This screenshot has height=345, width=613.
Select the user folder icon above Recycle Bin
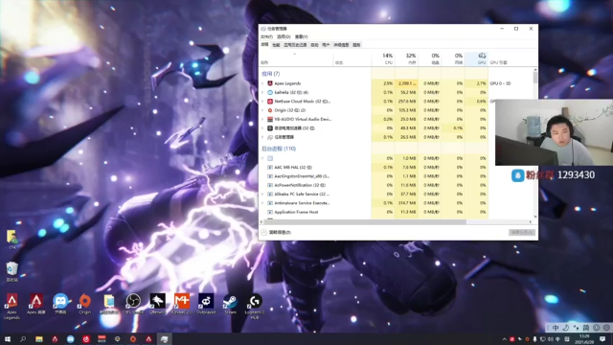tap(12, 240)
